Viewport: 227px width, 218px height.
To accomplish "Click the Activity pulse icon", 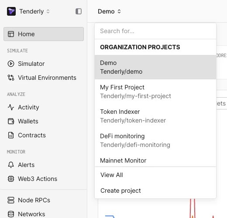I will (11, 107).
